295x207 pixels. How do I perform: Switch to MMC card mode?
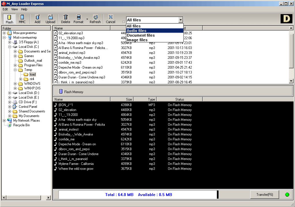click(x=22, y=19)
